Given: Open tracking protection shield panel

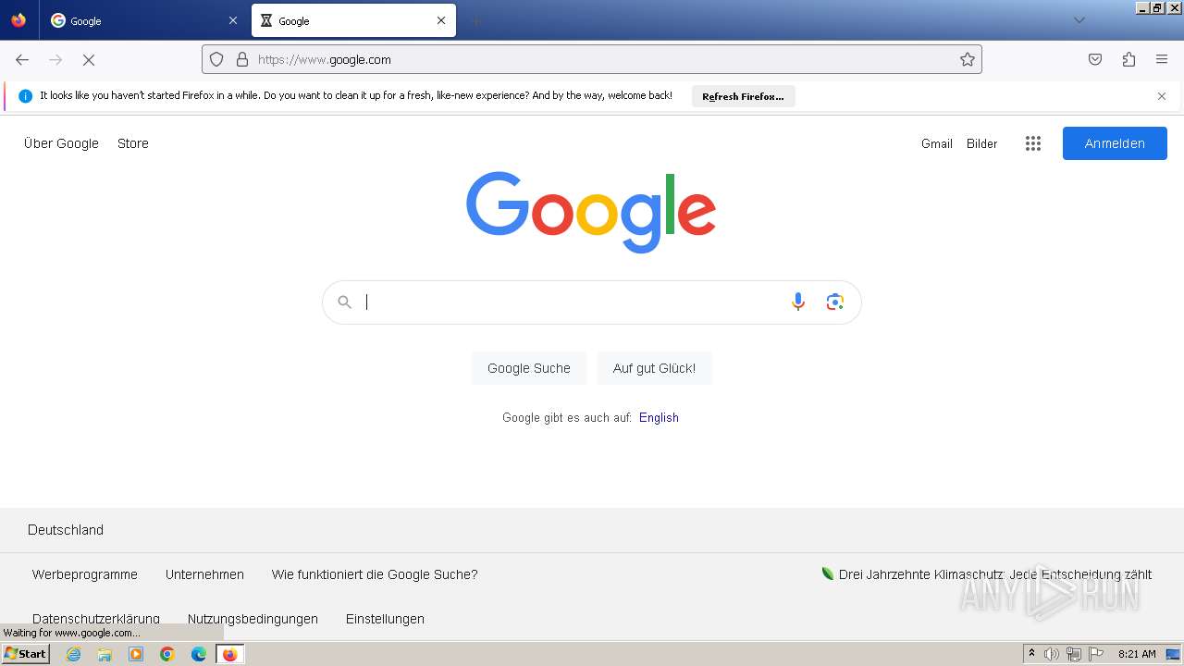Looking at the screenshot, I should coord(216,59).
